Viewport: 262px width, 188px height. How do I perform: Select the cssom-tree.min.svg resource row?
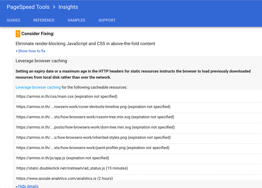coord(139,117)
